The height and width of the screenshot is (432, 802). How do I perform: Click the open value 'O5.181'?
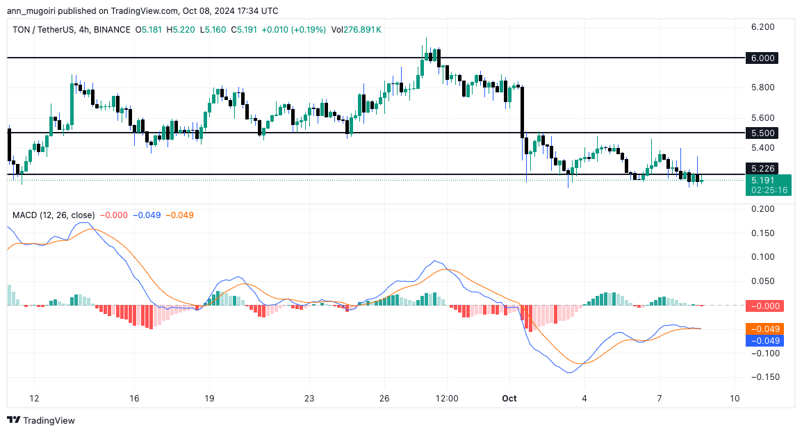(x=148, y=30)
